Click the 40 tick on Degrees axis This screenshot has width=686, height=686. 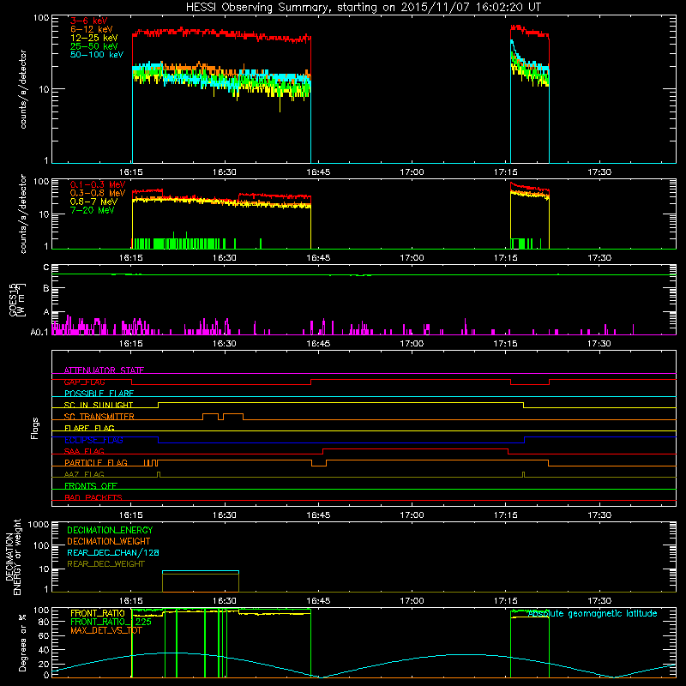[44, 650]
